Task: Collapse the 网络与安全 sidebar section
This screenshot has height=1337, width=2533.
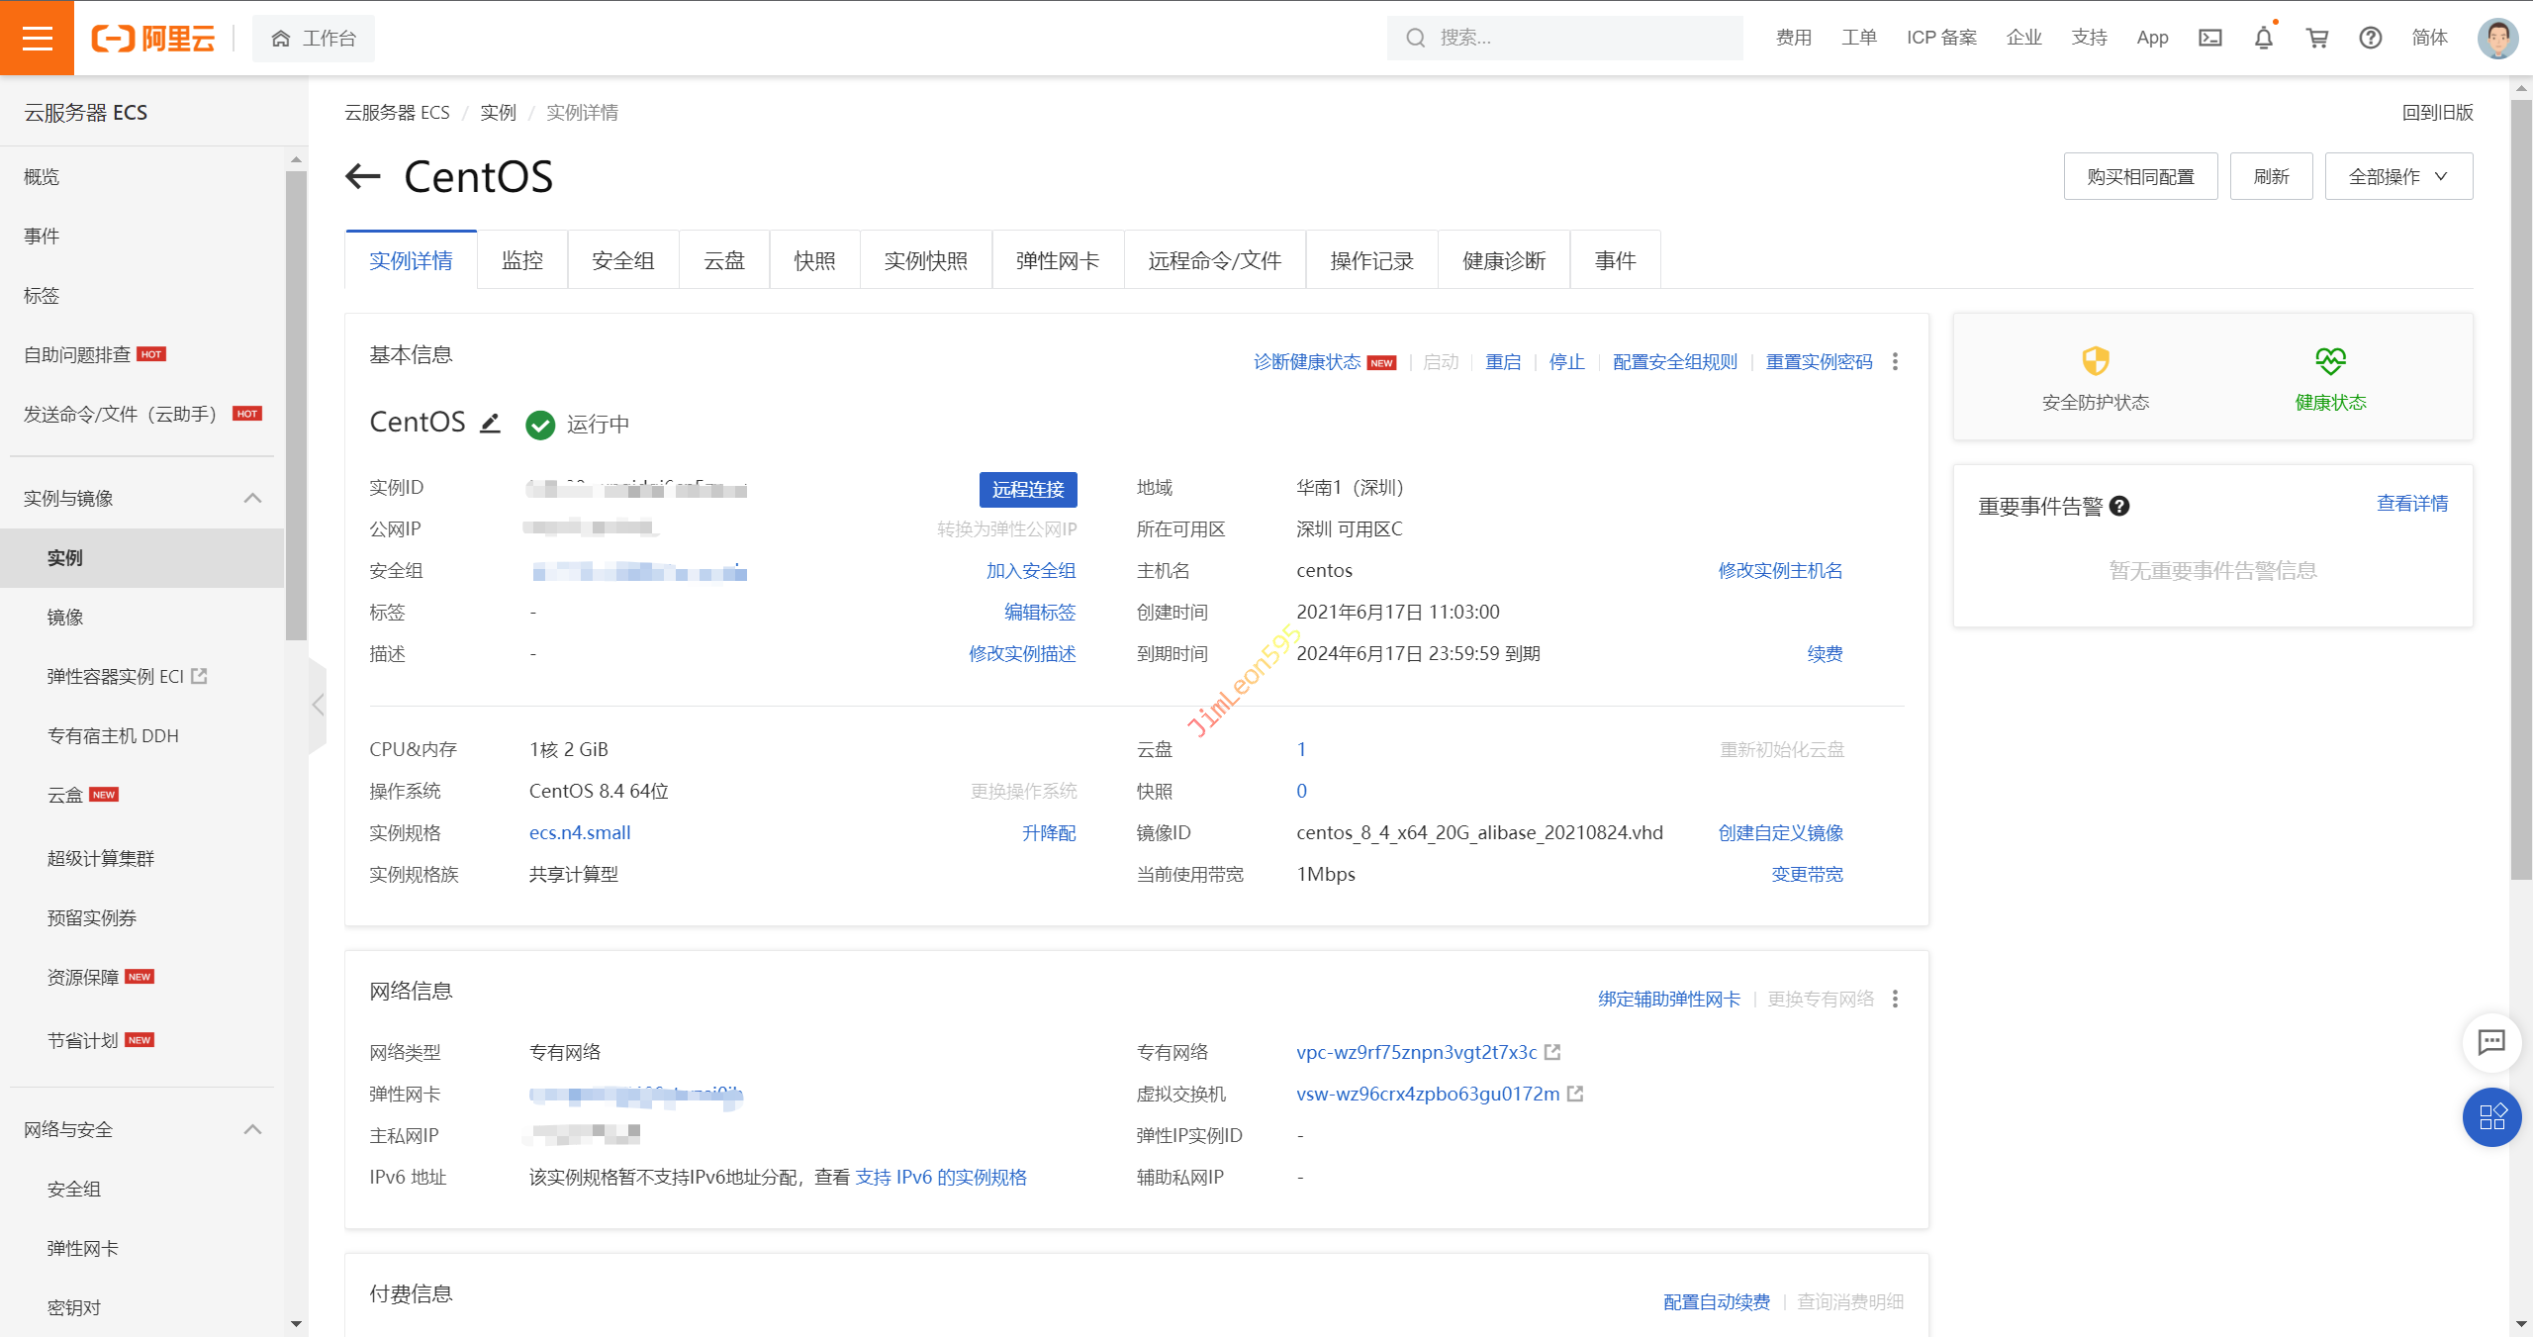Action: [252, 1129]
